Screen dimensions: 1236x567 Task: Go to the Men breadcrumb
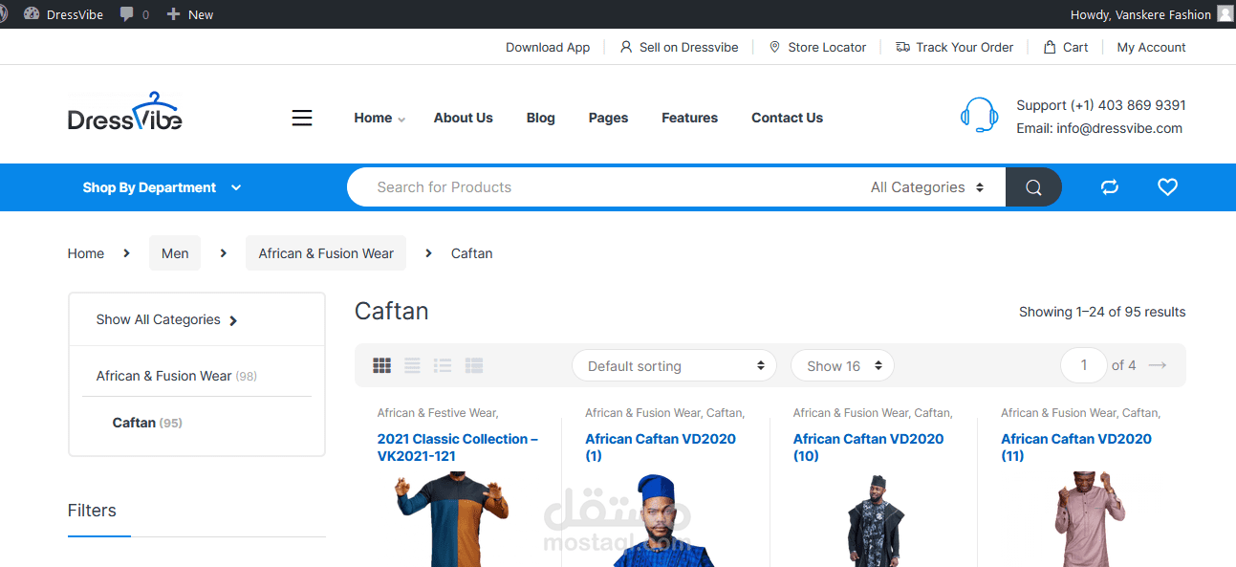[x=175, y=253]
